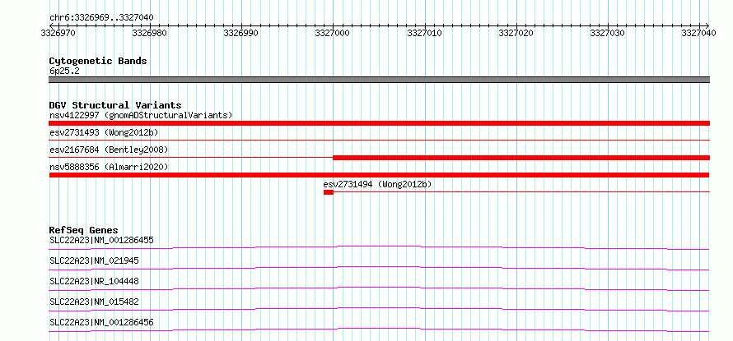The height and width of the screenshot is (341, 733).
Task: Click the DGV Structural Variants track heading
Action: (115, 105)
